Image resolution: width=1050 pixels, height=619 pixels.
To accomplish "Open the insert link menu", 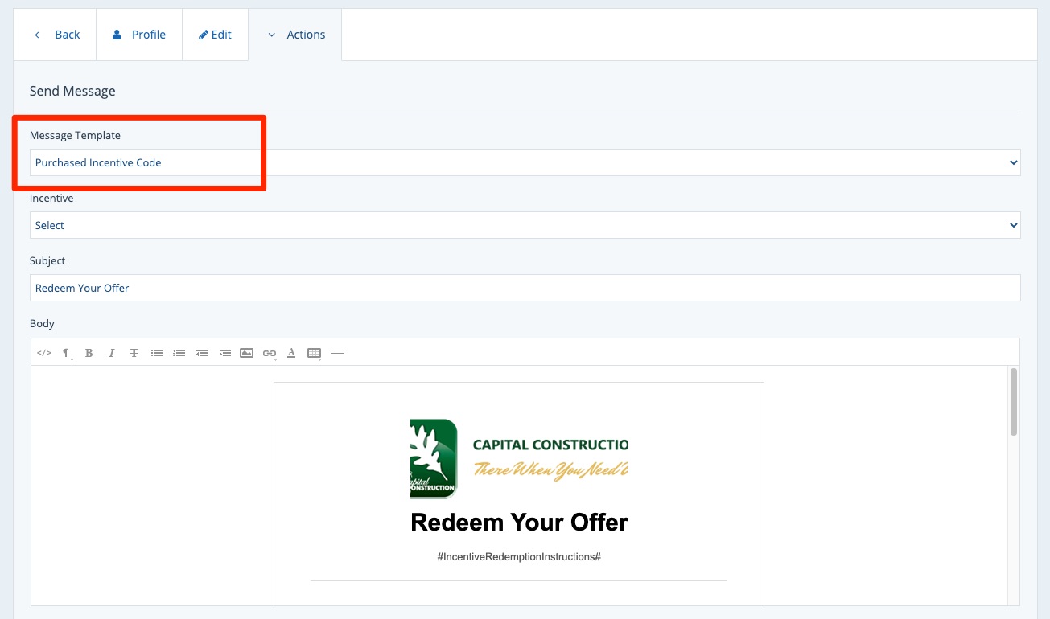I will point(270,353).
